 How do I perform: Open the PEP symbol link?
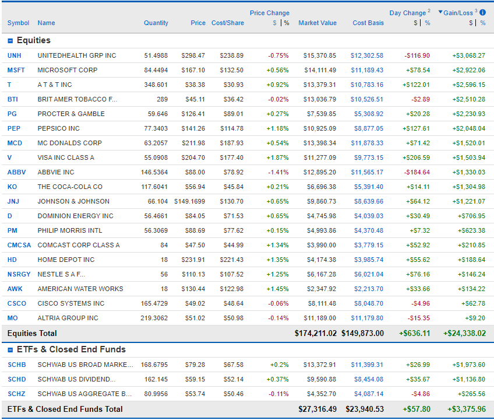(14, 128)
